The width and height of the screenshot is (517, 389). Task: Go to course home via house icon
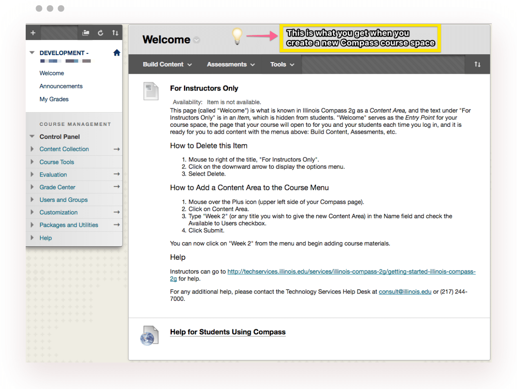[x=117, y=53]
